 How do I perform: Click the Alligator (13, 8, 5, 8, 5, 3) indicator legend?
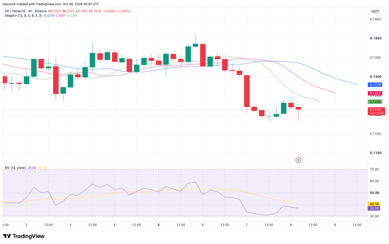tap(23, 16)
